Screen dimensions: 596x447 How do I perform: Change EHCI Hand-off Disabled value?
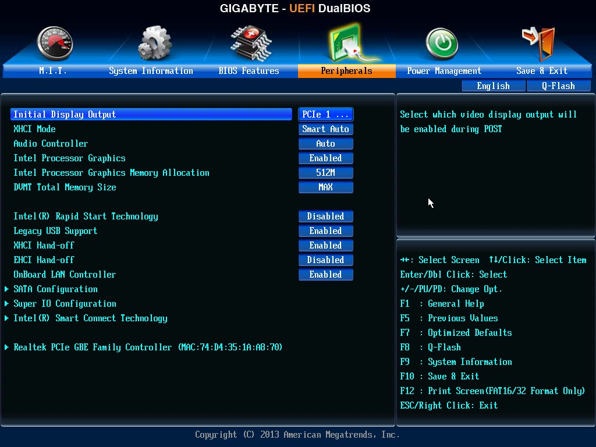[x=325, y=260]
